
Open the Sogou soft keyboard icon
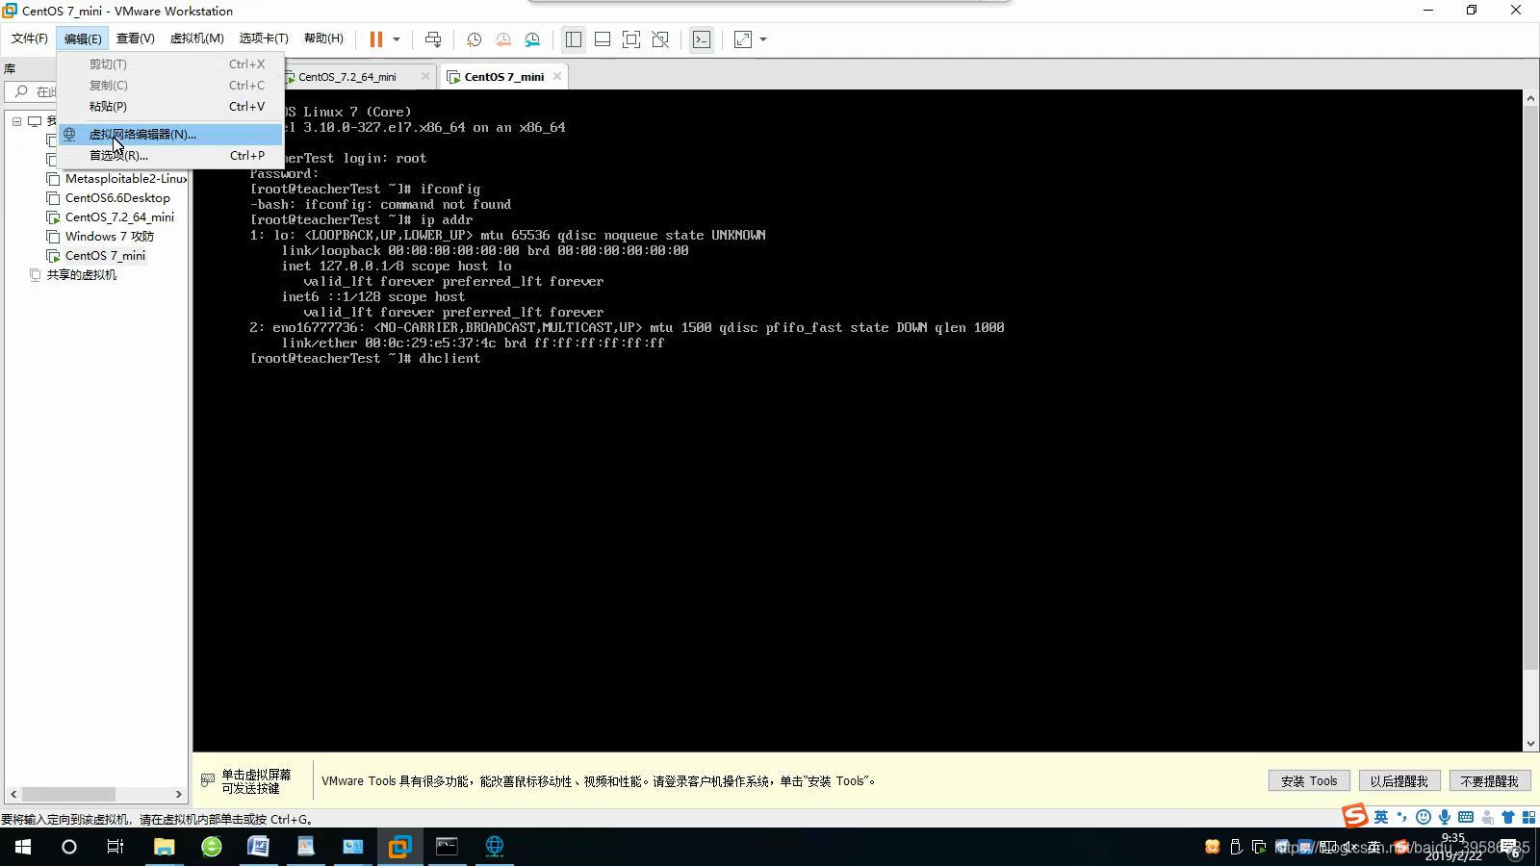coord(1466,817)
